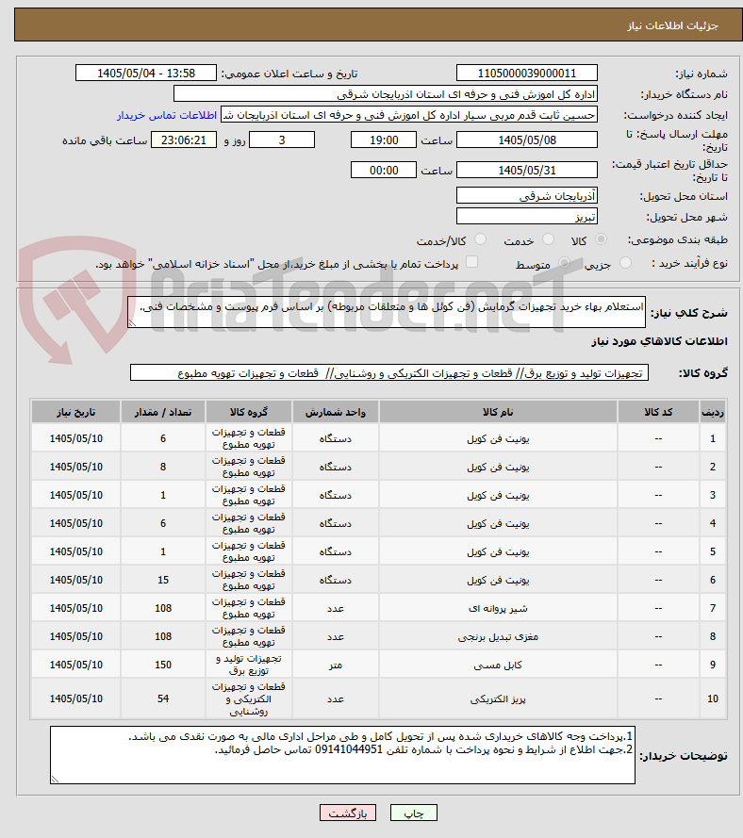Click the کد کالا column header
743x838 pixels.
(x=658, y=412)
